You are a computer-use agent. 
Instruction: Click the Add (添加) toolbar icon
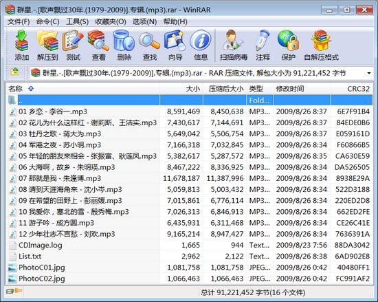pos(22,41)
